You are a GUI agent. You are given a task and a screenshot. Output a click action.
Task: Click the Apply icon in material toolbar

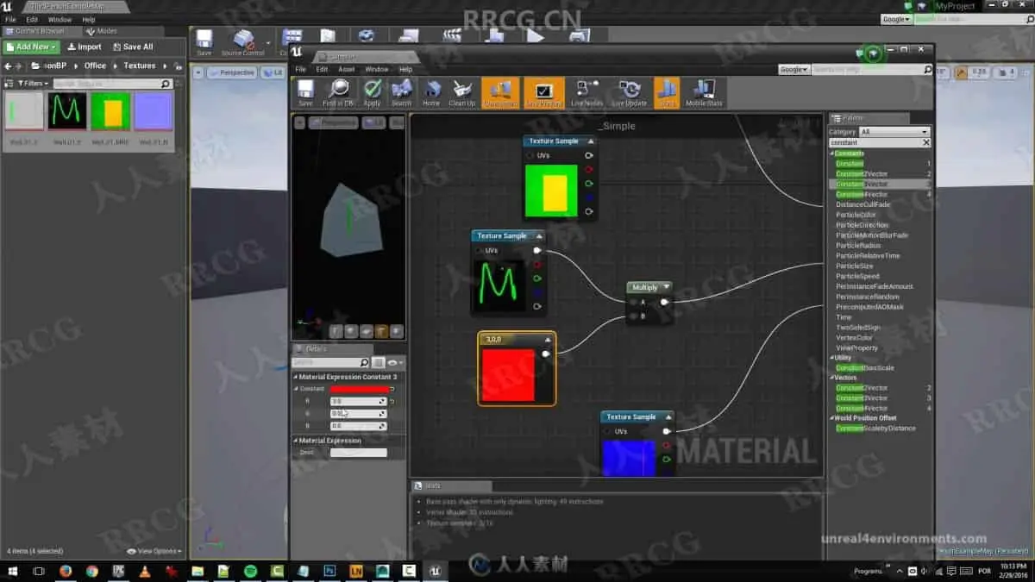coord(372,93)
